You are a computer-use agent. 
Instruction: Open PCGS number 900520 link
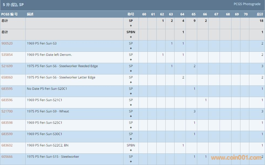[x=7, y=43]
